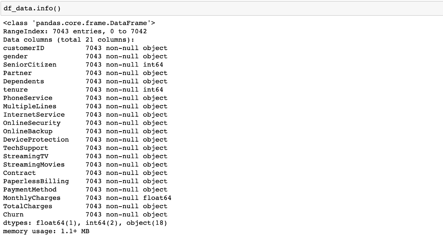
Task: Click the pandas DataFrame class line
Action: pyautogui.click(x=79, y=23)
